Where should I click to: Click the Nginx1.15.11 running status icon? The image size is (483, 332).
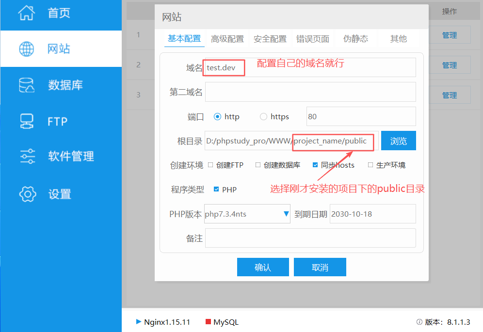coord(139,322)
